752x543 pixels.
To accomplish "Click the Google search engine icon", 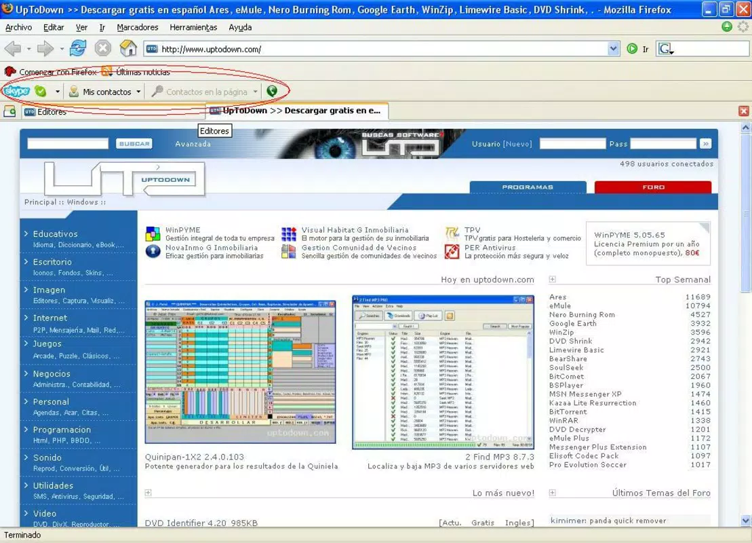I will (x=665, y=48).
